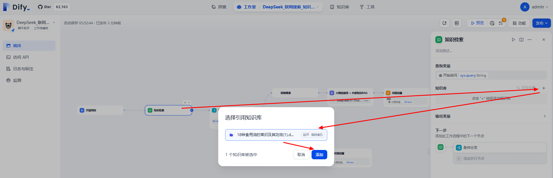
Task: Click the small play icon above 知识检索 node
Action: [x=185, y=102]
